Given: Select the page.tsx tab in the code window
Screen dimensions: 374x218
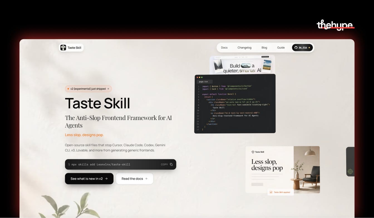Looking at the screenshot, I should click(x=204, y=82).
